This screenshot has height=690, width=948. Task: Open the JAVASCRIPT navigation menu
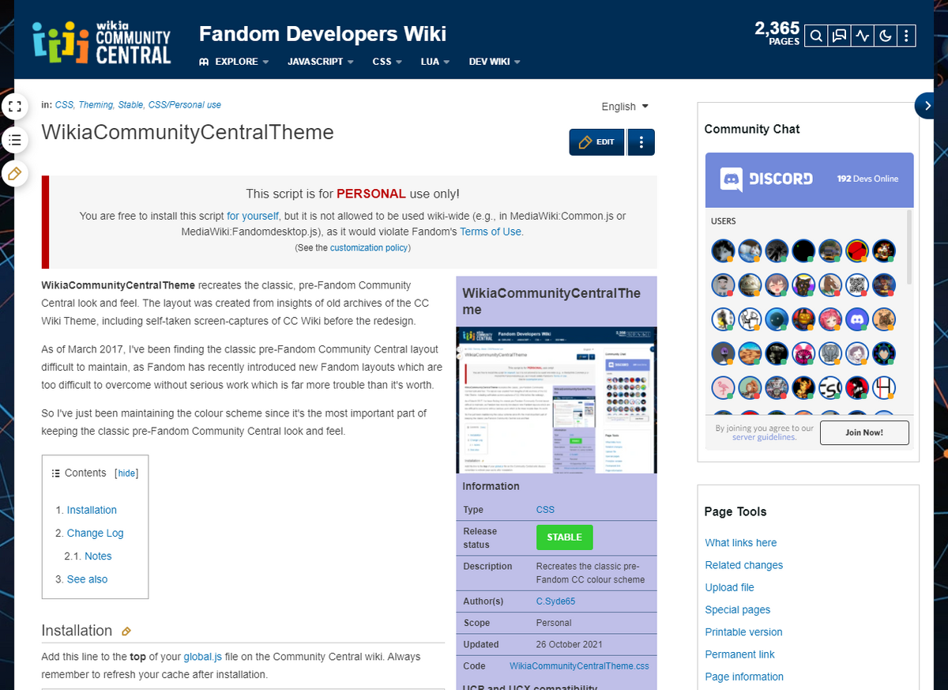tap(320, 61)
